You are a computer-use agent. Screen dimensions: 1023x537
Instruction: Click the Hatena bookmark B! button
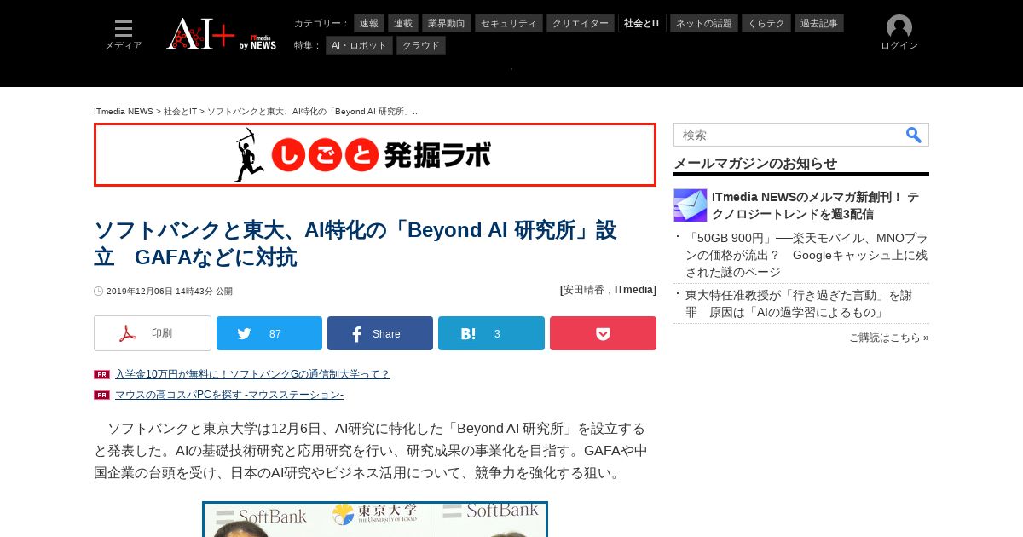pos(491,333)
